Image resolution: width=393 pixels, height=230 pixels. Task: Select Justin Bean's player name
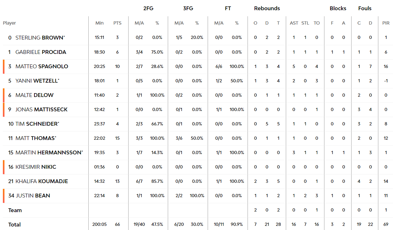pyautogui.click(x=33, y=196)
